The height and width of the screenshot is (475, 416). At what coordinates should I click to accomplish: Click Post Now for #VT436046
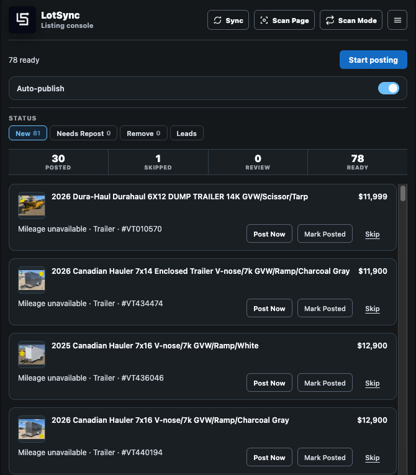[269, 382]
